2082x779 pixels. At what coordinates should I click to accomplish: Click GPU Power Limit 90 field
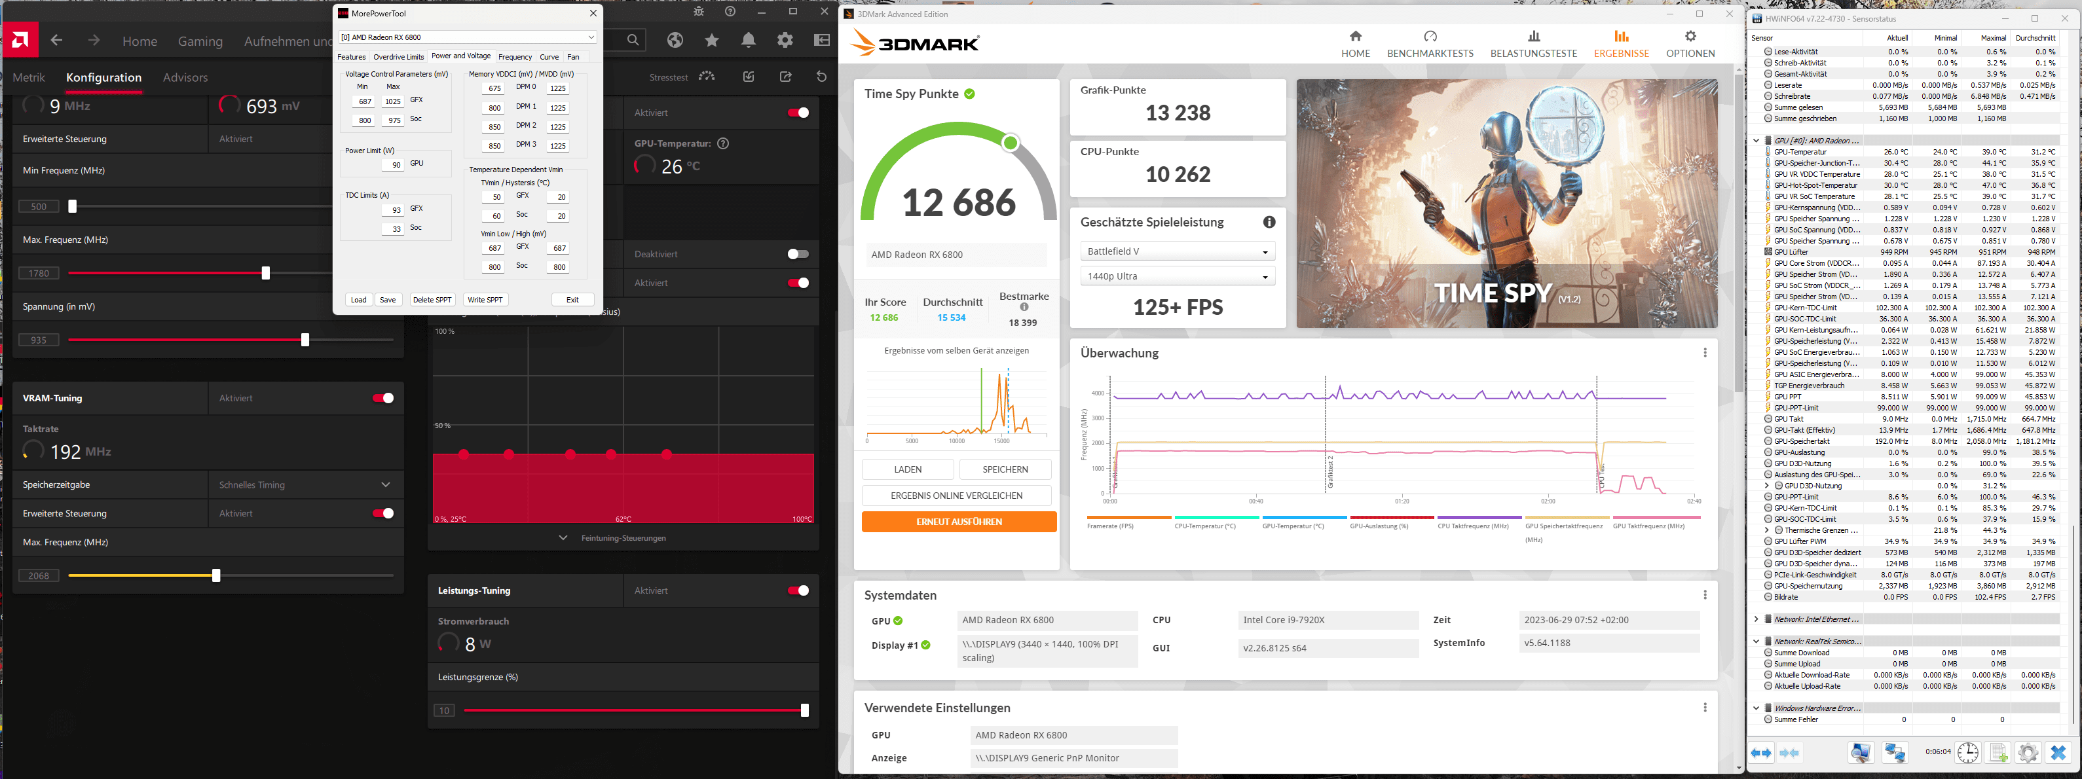pos(393,165)
